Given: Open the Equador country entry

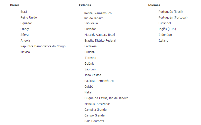Looking at the screenshot, I should click(x=26, y=23).
